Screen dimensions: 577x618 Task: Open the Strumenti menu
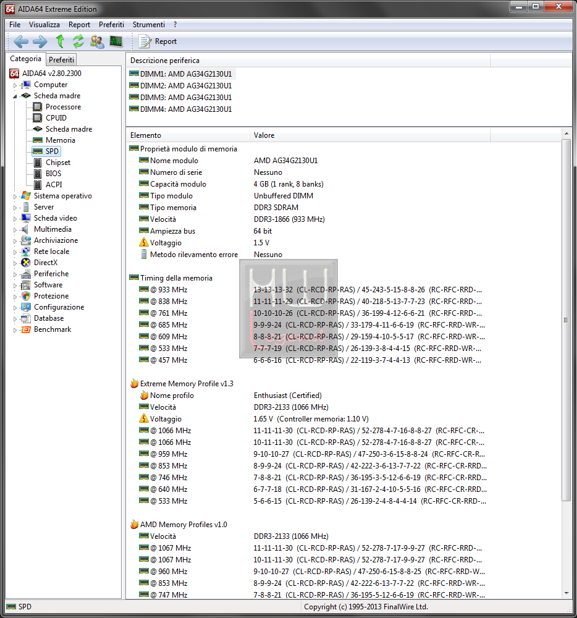pos(148,25)
